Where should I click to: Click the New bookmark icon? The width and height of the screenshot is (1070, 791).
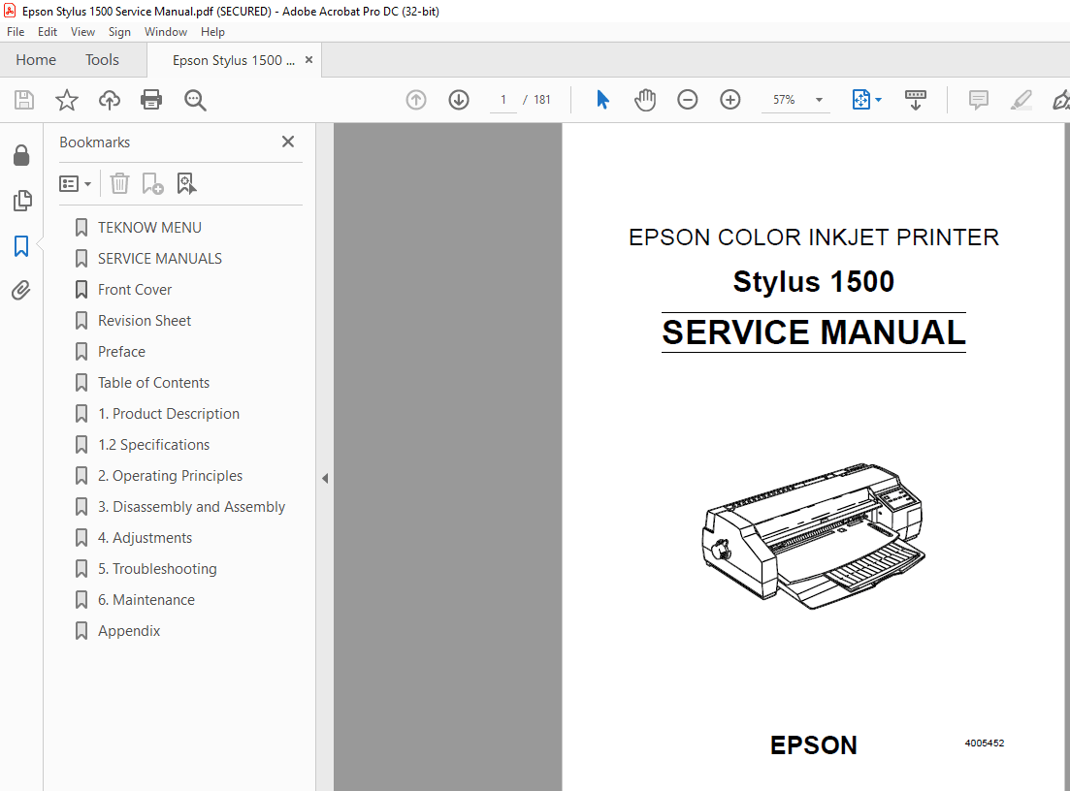(x=152, y=183)
